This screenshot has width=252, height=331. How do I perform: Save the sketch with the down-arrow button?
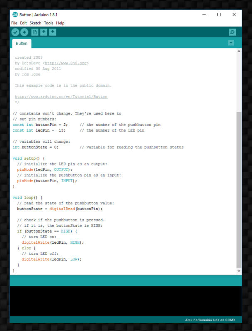click(53, 32)
